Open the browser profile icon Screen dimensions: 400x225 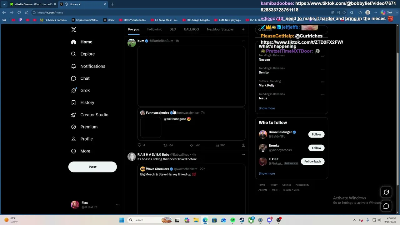tap(367, 12)
